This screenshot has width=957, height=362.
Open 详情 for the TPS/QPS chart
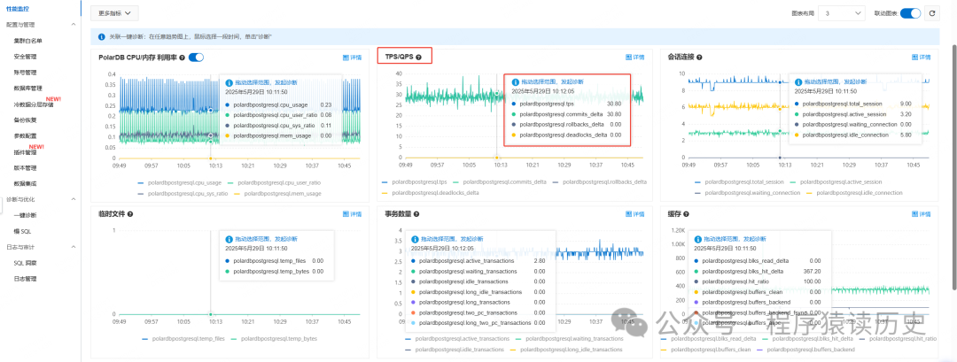(x=635, y=58)
